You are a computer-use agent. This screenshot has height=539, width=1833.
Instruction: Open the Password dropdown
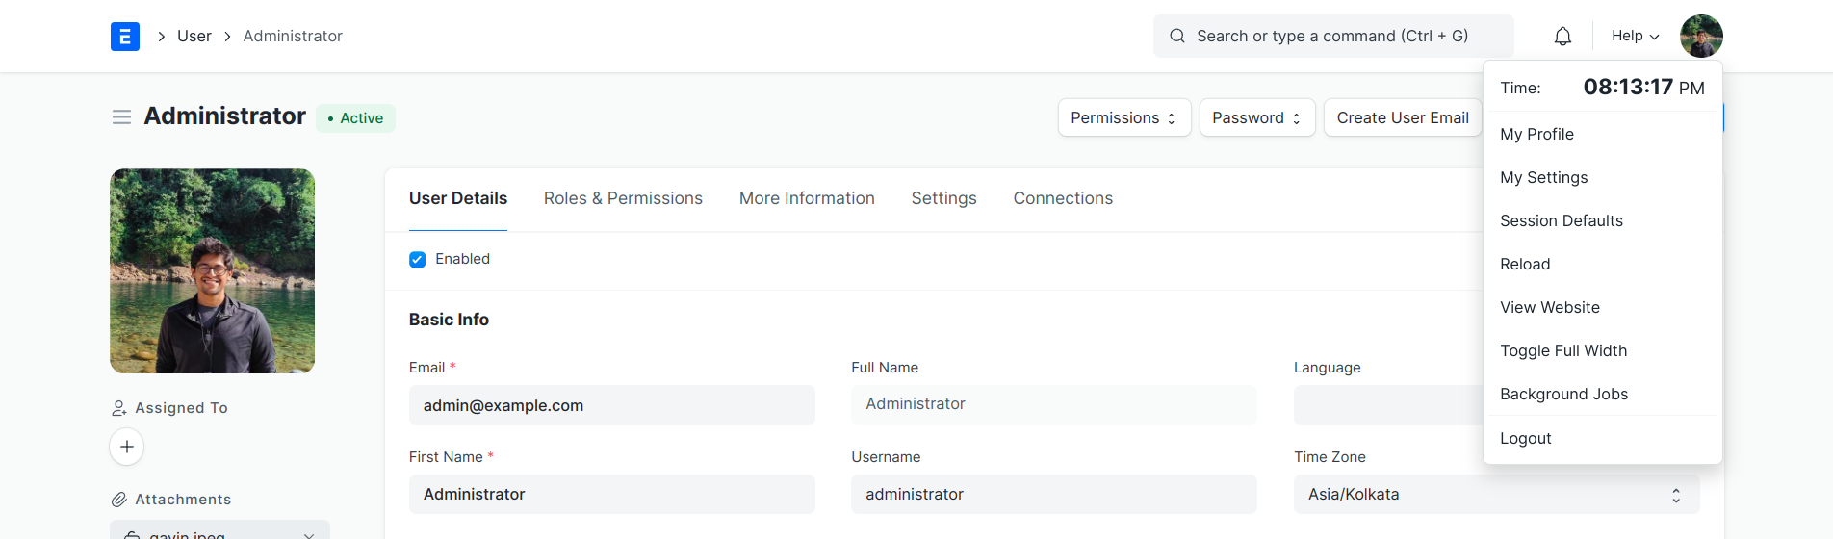click(x=1257, y=117)
